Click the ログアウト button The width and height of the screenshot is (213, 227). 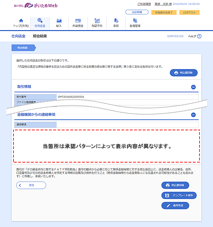(190, 12)
